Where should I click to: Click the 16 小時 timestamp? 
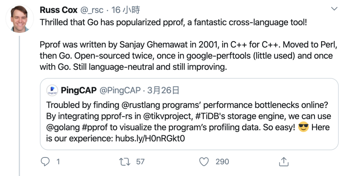[x=126, y=10]
